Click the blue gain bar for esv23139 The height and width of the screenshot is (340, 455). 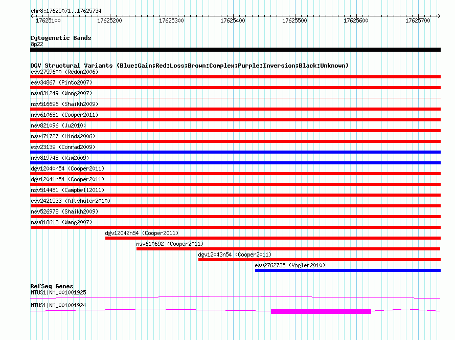tap(235, 152)
